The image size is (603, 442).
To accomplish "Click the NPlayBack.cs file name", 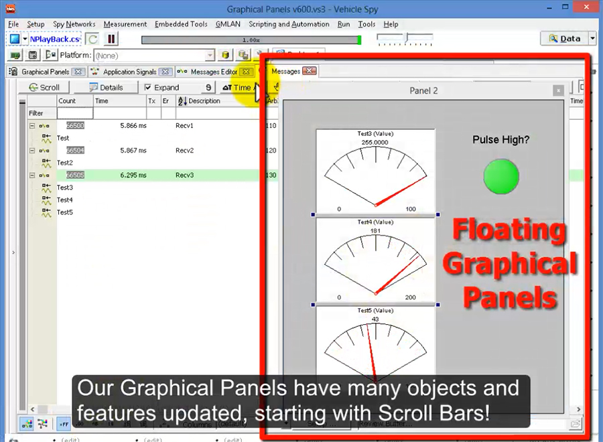I will point(55,39).
